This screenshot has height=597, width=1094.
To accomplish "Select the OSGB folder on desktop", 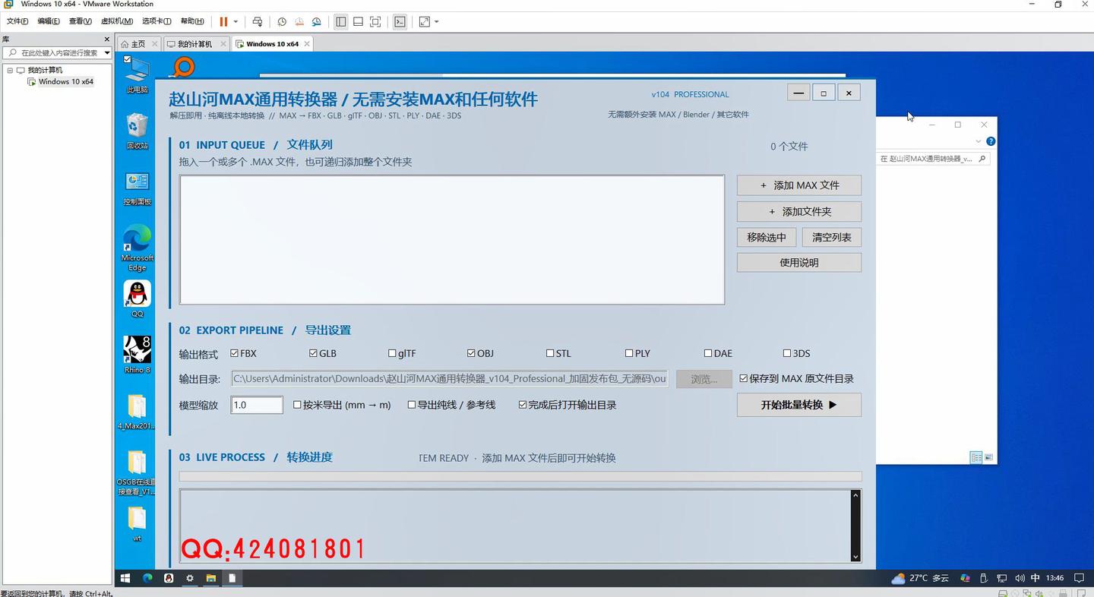I will (x=137, y=473).
